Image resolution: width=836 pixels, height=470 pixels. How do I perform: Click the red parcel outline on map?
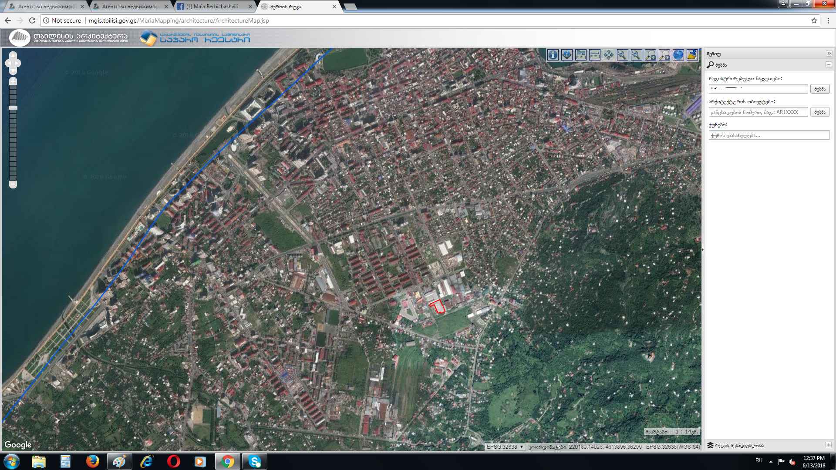(437, 306)
